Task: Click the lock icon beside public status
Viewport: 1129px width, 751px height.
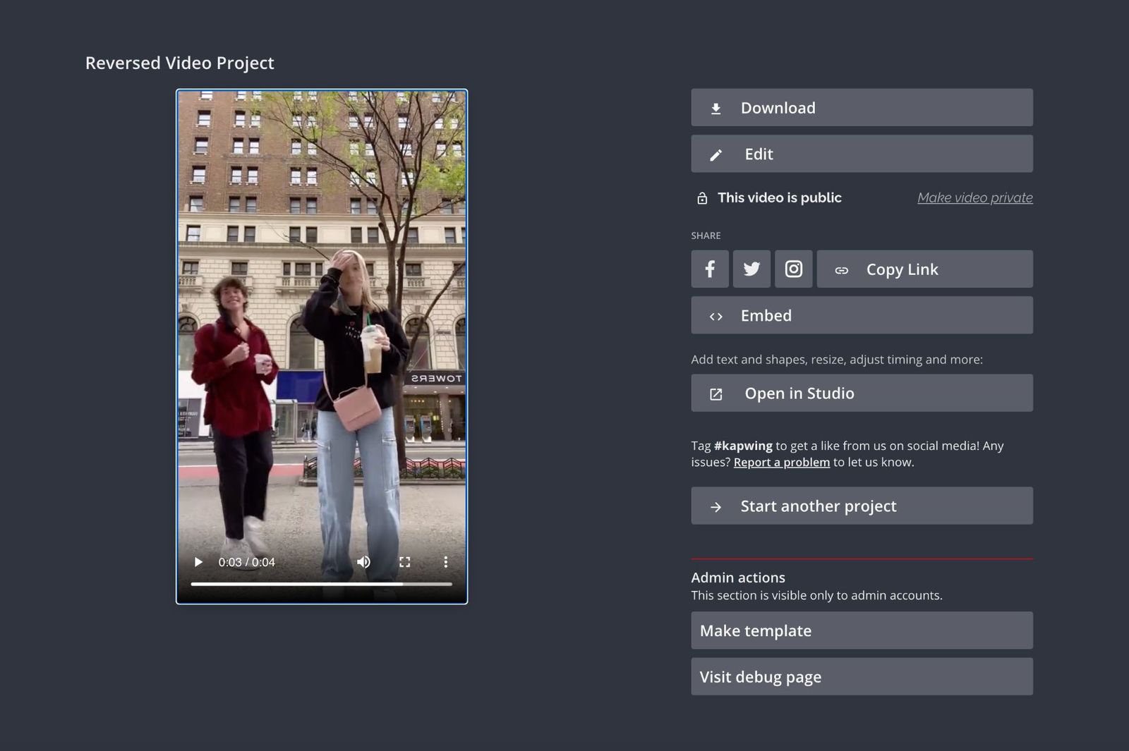Action: [702, 198]
